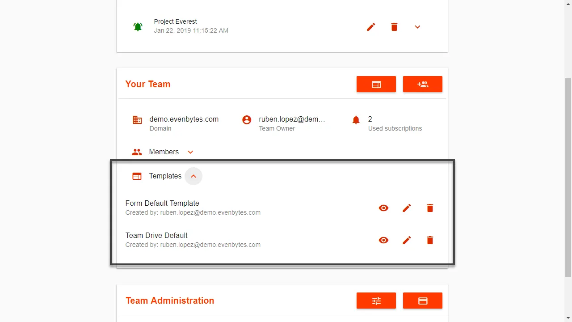The width and height of the screenshot is (572, 322).
Task: Click the Your Team heading
Action: (148, 84)
